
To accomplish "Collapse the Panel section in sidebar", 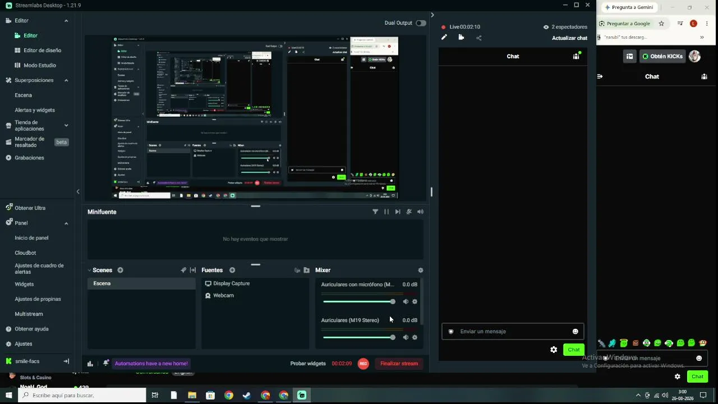I will (x=66, y=223).
